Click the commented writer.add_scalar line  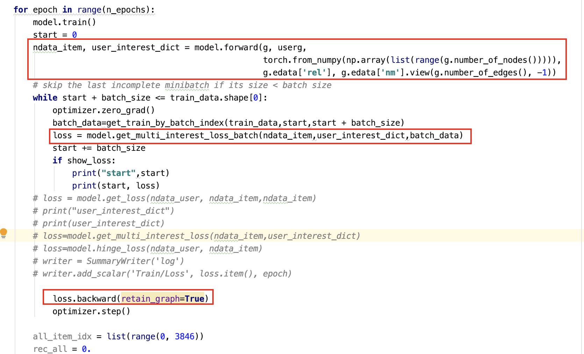[x=162, y=274]
